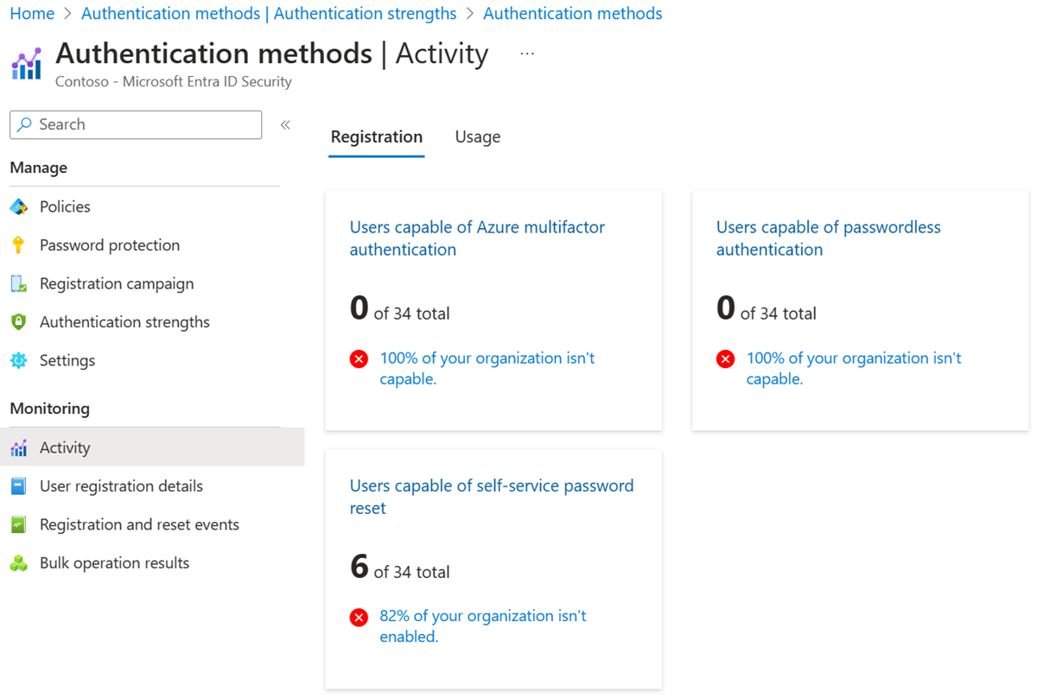Open Bulk operation results
Image resolution: width=1037 pixels, height=698 pixels.
pyautogui.click(x=114, y=562)
